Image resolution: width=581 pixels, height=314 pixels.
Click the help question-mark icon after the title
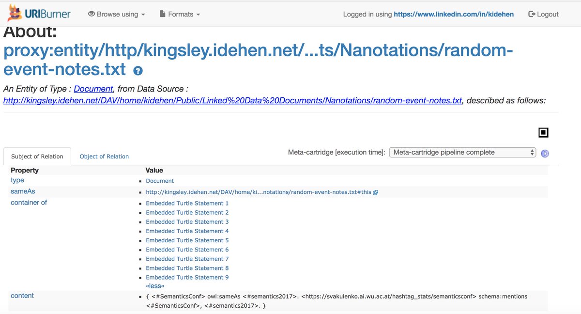point(138,70)
